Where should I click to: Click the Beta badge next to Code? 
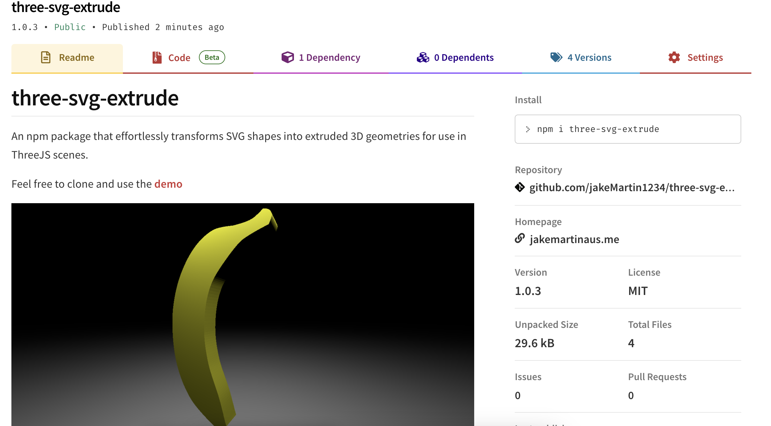click(212, 57)
